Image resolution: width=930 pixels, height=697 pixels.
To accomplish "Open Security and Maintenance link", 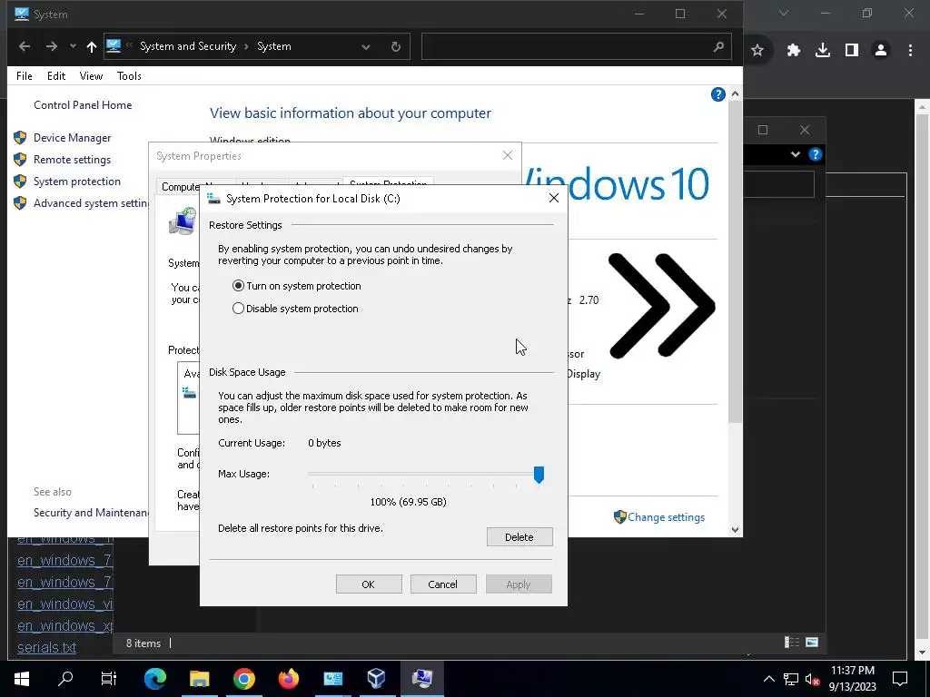I will point(91,513).
